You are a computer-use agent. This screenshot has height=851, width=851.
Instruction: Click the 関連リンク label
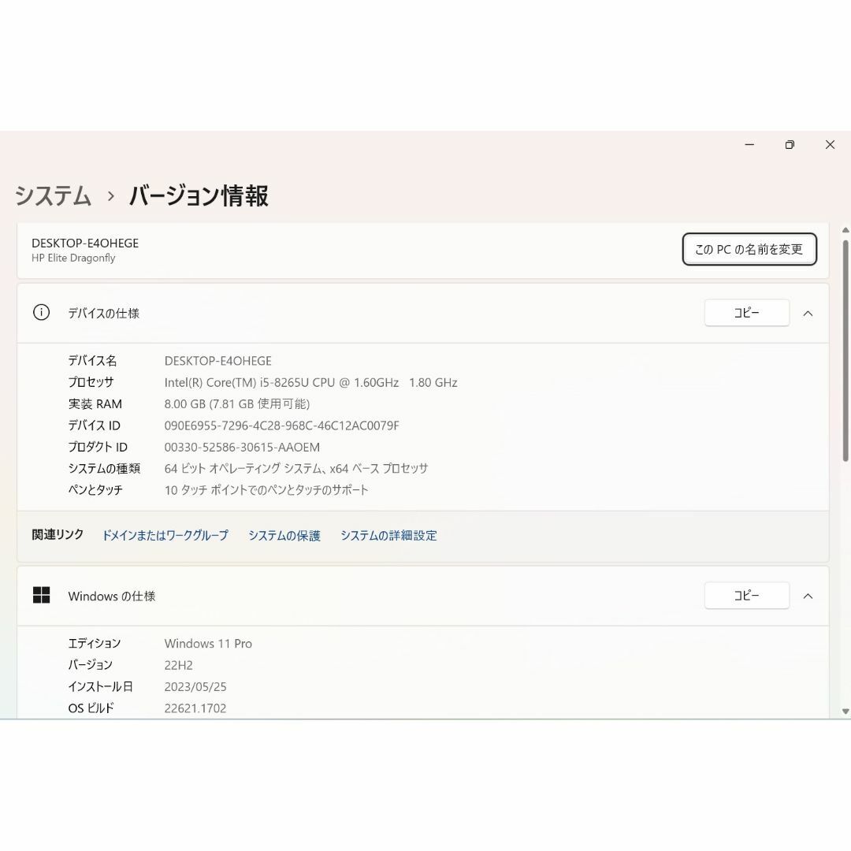point(58,534)
